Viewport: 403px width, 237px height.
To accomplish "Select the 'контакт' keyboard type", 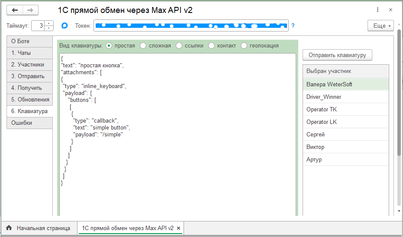I will 211,46.
